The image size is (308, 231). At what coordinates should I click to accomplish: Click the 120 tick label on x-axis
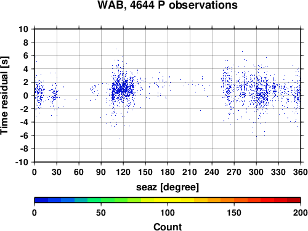[123, 172]
